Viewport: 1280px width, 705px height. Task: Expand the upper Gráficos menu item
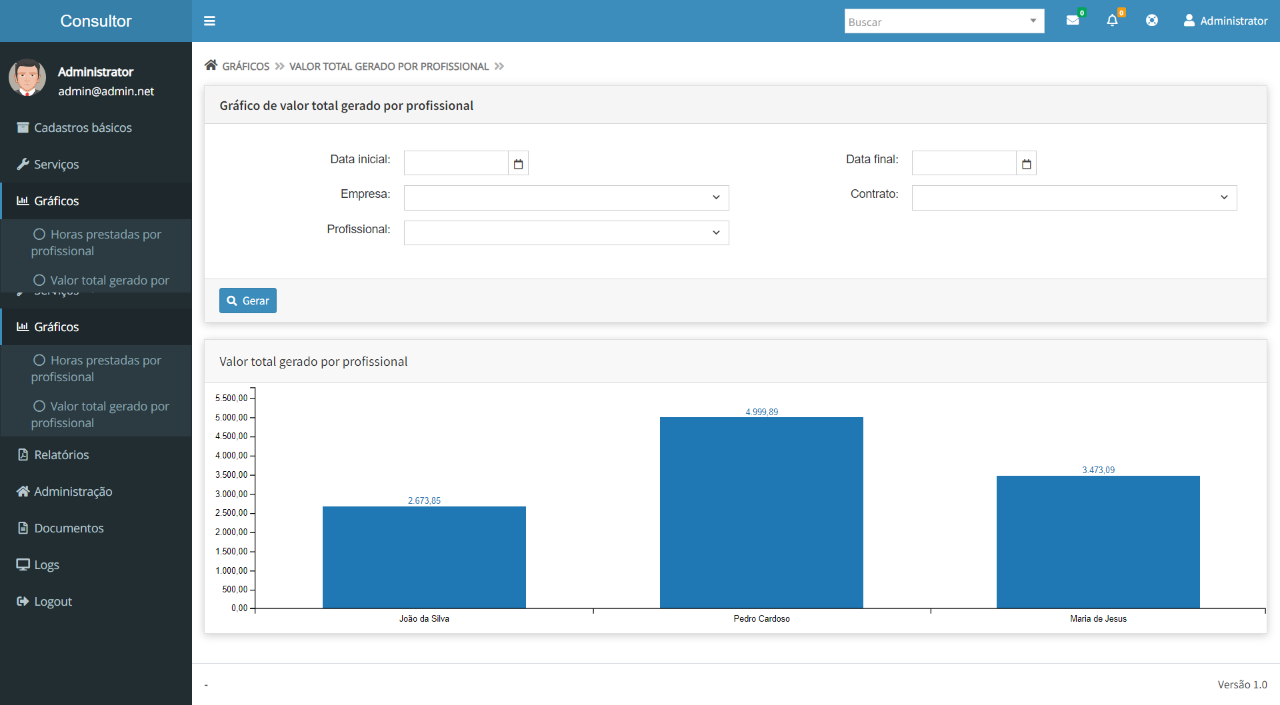pyautogui.click(x=96, y=201)
